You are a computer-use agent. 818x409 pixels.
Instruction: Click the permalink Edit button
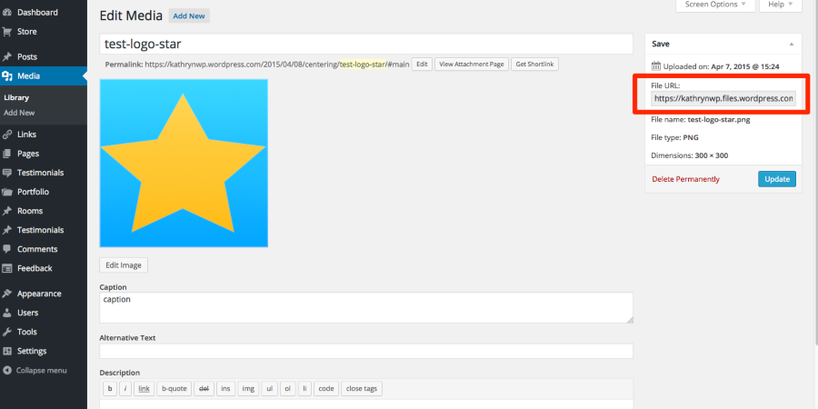(422, 65)
